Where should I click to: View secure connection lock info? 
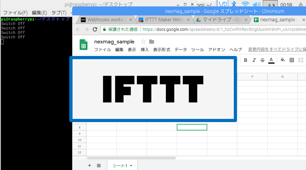click(x=104, y=29)
